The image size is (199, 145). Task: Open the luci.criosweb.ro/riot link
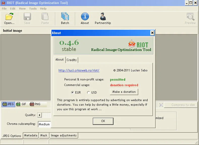pos(79,70)
